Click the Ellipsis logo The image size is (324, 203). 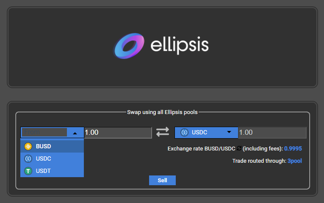161,46
